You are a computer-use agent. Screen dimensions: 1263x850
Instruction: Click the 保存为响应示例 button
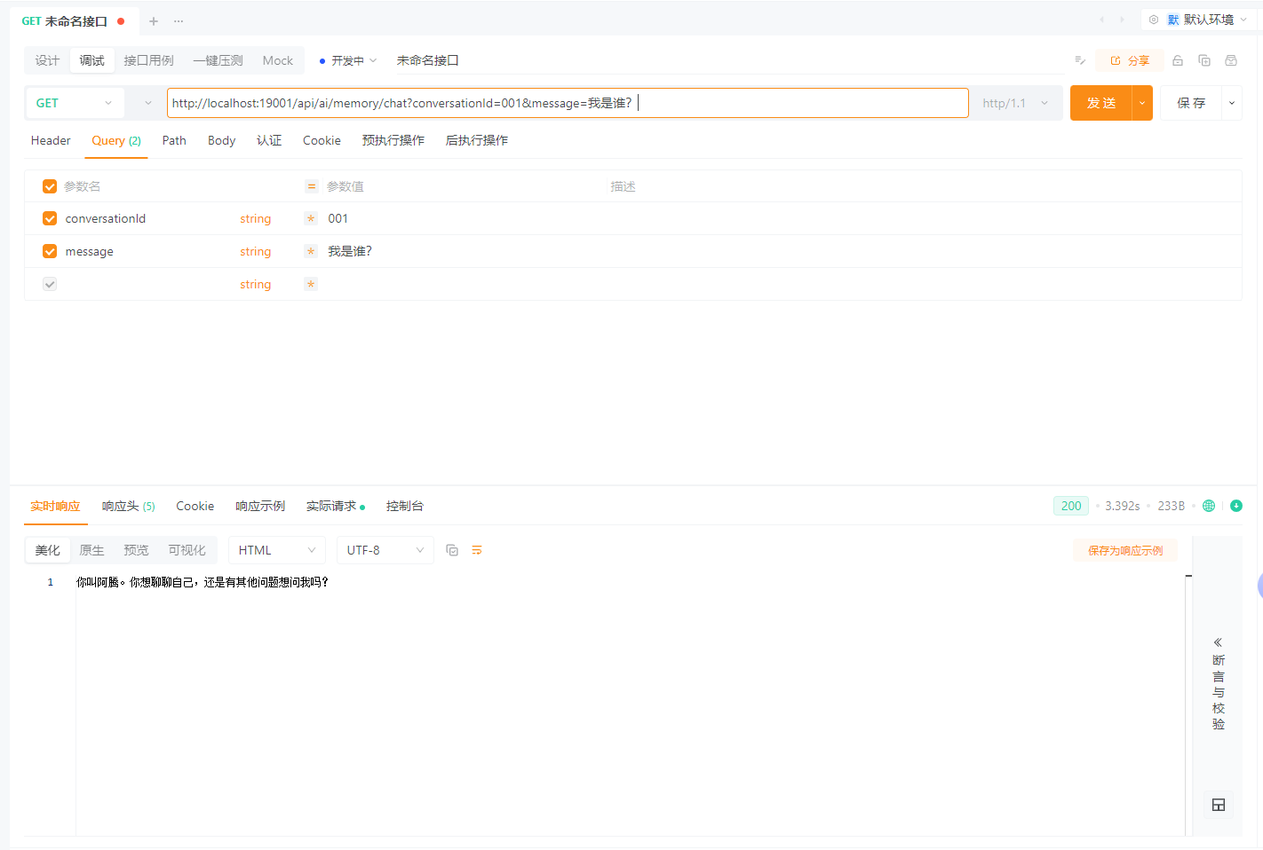(1124, 550)
